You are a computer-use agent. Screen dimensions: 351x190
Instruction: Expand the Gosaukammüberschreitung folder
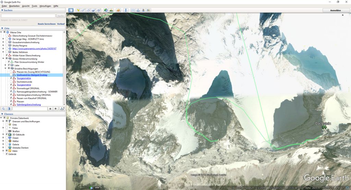[x=3, y=42]
